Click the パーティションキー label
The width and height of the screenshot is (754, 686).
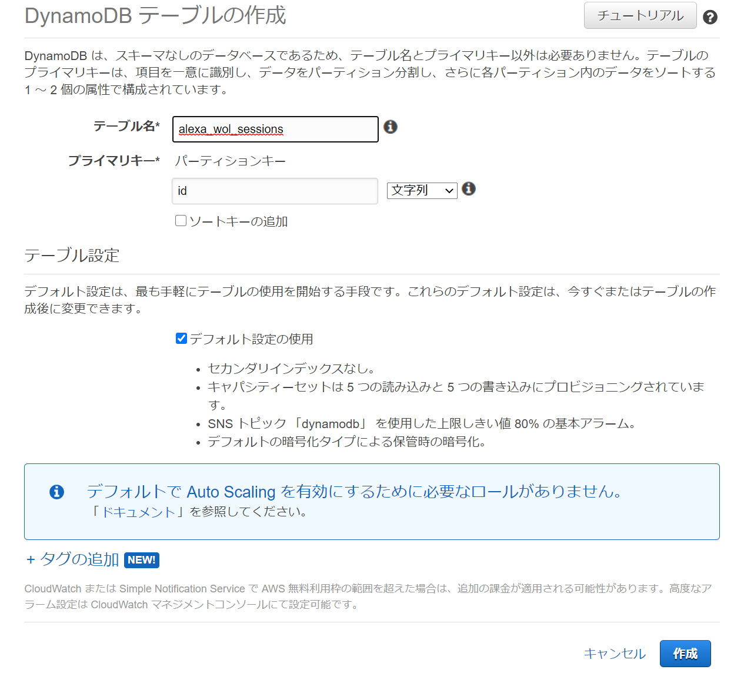[x=230, y=161]
